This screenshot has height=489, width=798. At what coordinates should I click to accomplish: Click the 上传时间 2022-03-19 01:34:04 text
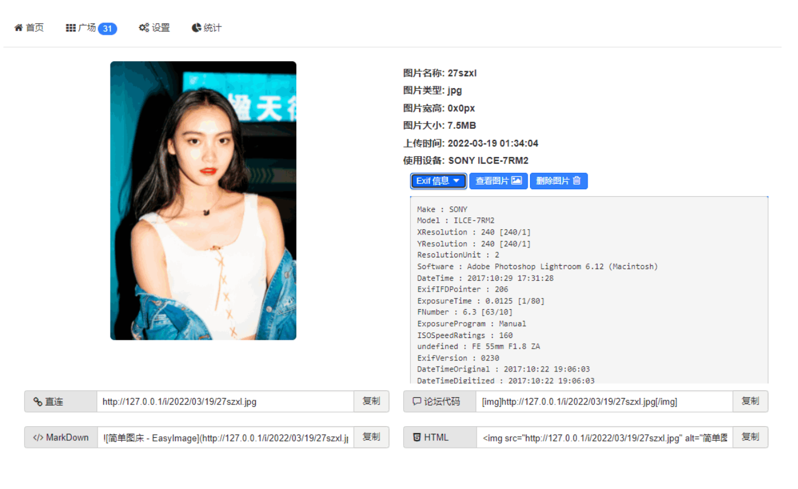(471, 143)
